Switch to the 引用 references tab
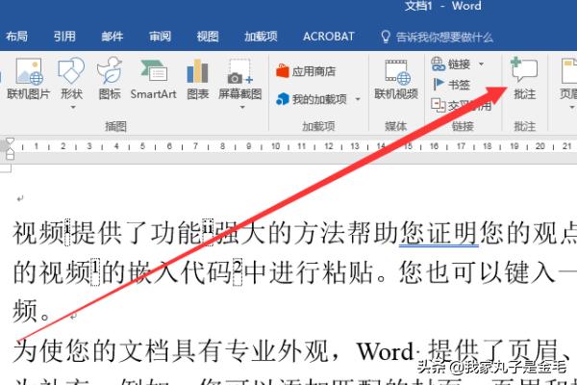Viewport: 577px width, 385px height. [x=64, y=37]
